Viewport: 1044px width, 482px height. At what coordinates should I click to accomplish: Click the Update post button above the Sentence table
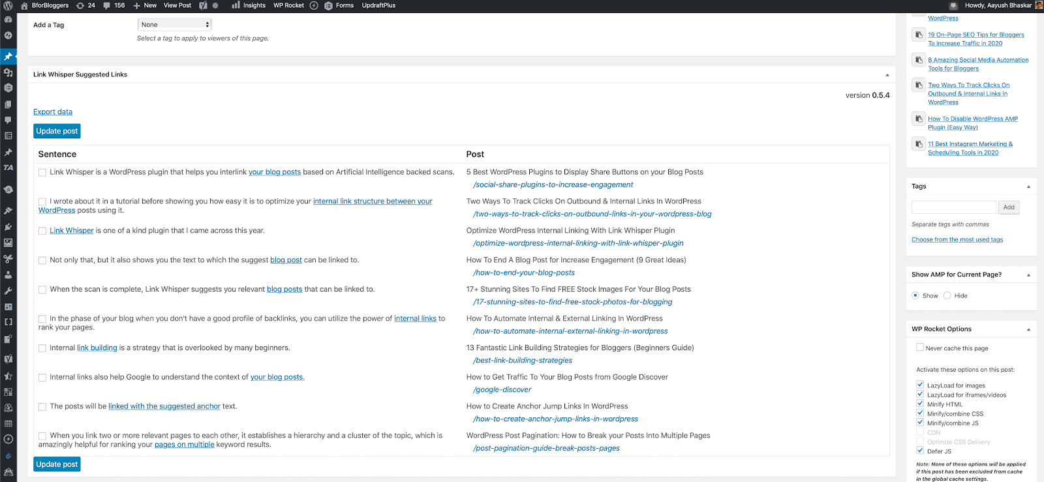pos(57,131)
